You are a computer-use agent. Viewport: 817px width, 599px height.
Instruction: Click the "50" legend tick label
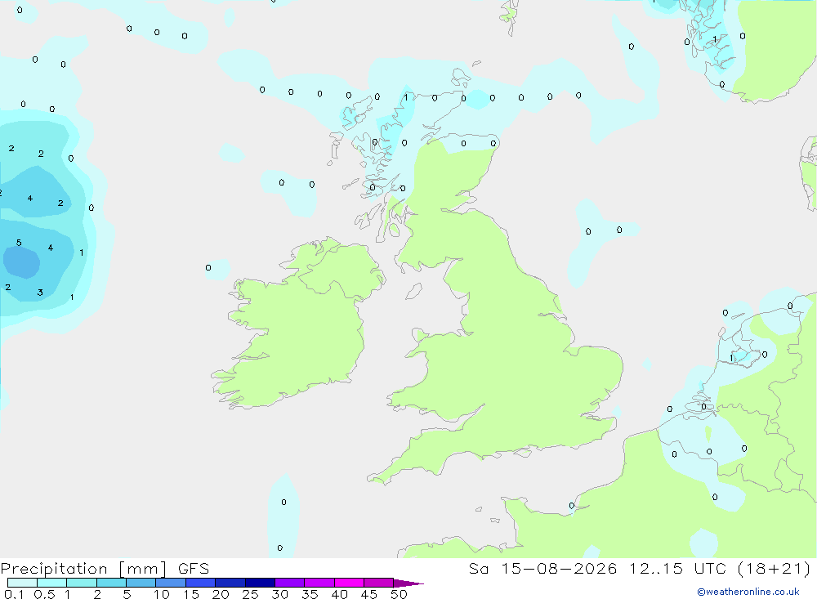pos(399,594)
